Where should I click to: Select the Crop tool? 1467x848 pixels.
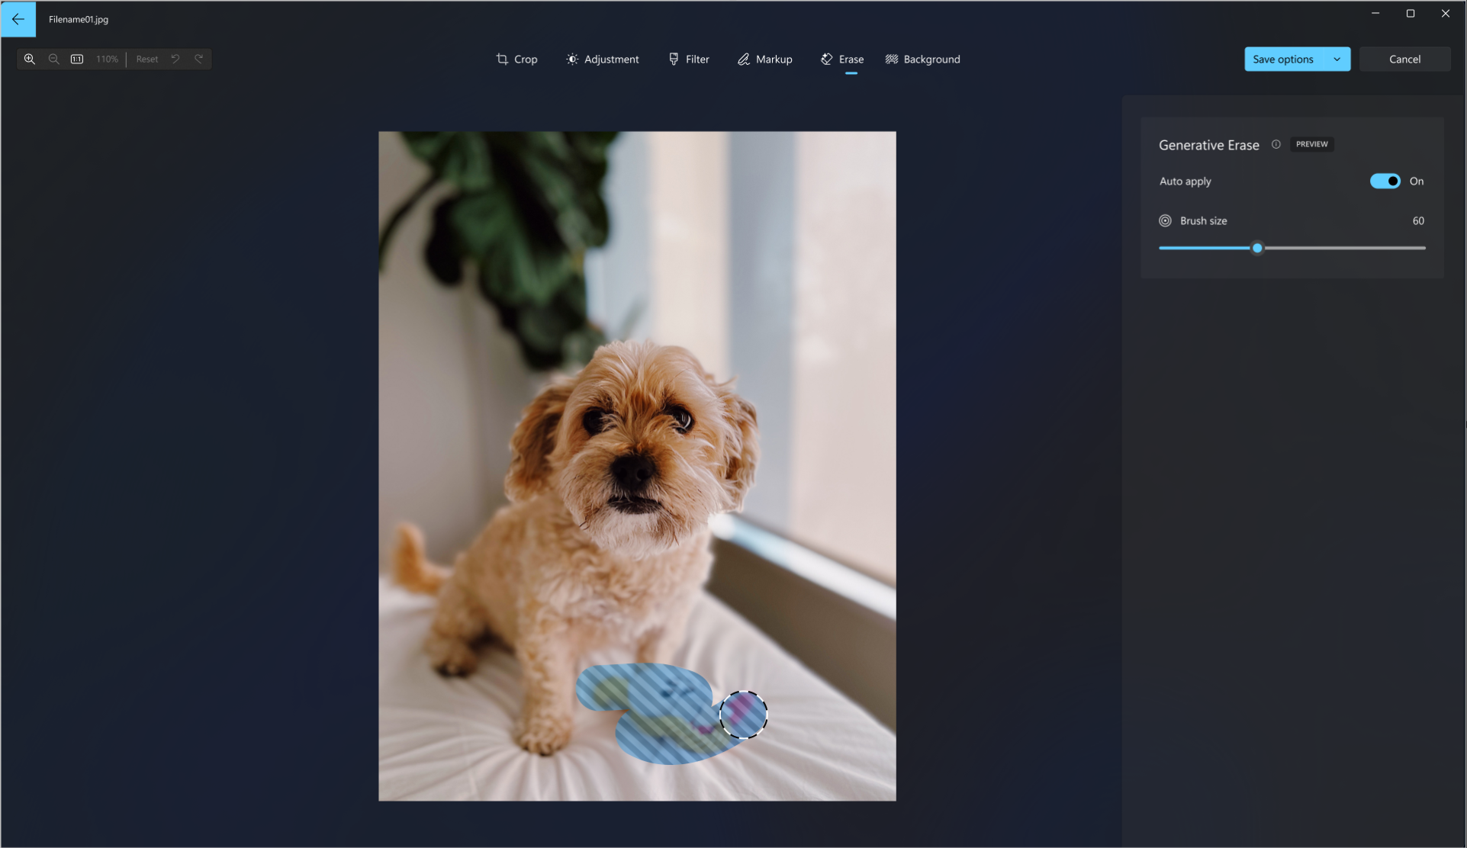517,59
